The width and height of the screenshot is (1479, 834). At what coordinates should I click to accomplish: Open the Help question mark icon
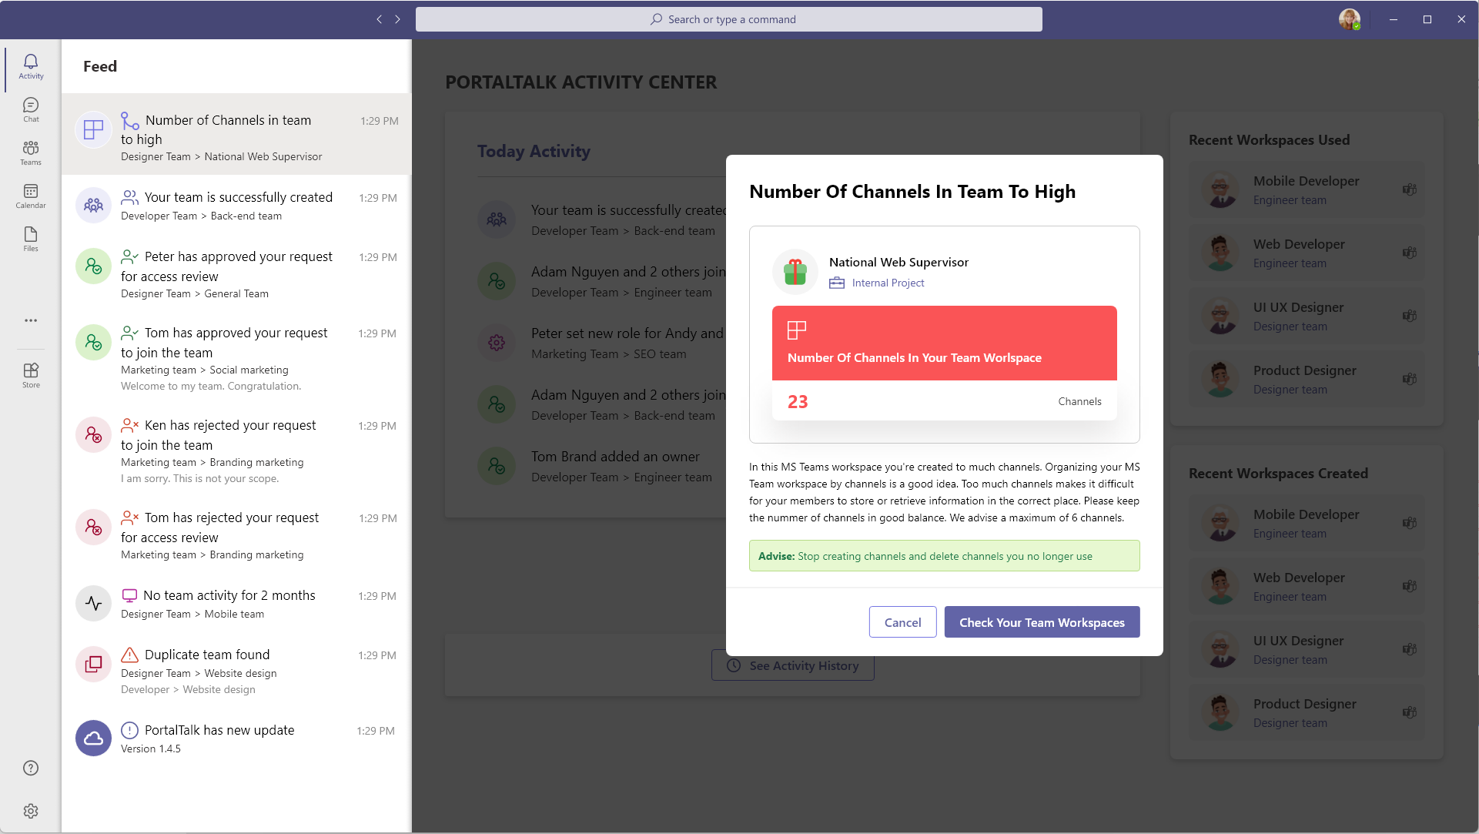click(x=31, y=768)
